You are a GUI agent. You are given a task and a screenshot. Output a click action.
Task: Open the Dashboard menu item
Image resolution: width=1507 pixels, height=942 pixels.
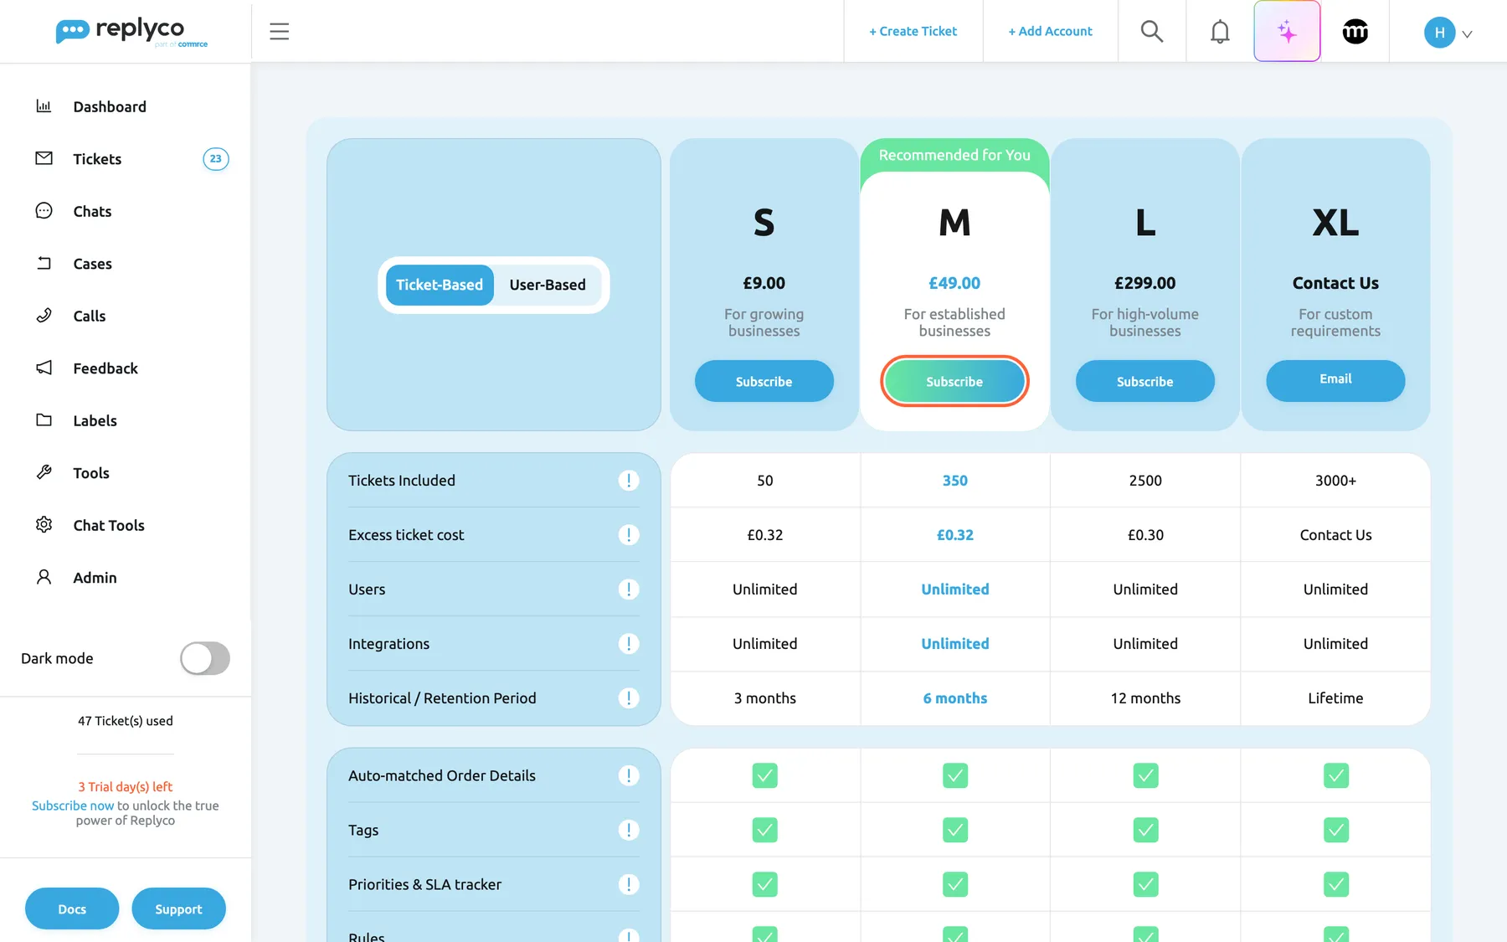tap(110, 106)
